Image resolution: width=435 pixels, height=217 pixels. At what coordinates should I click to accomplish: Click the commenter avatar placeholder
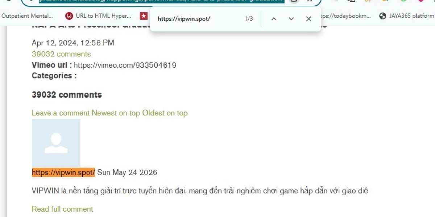pyautogui.click(x=56, y=143)
